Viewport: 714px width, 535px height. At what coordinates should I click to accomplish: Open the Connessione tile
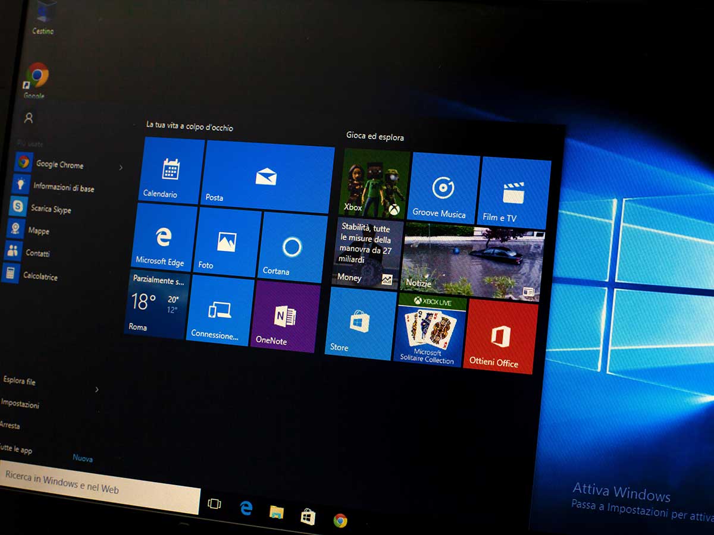pyautogui.click(x=219, y=310)
